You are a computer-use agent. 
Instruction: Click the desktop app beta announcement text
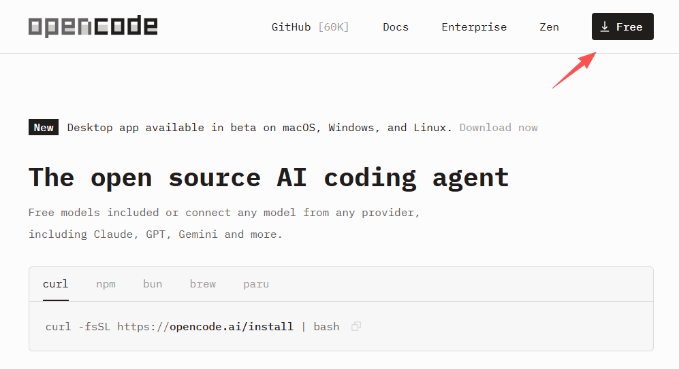coord(259,128)
